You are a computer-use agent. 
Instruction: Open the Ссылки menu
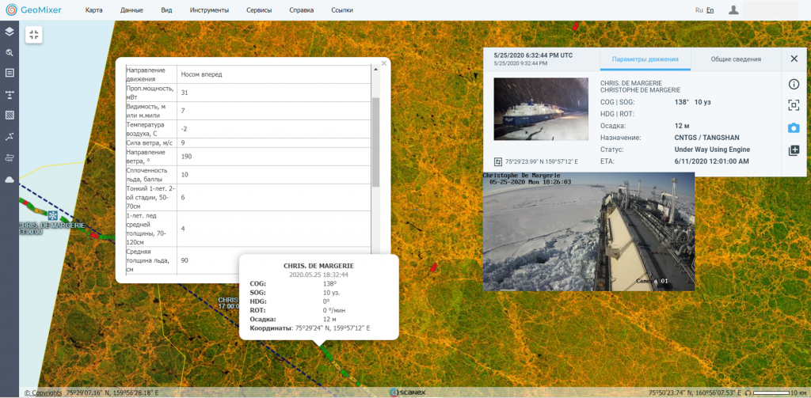point(342,10)
